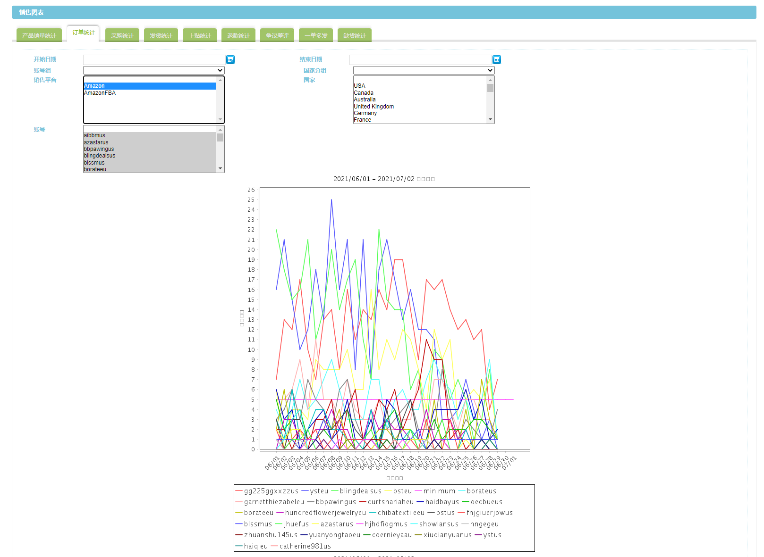Choose Germany in the country list
This screenshot has height=557, width=764.
[x=365, y=113]
